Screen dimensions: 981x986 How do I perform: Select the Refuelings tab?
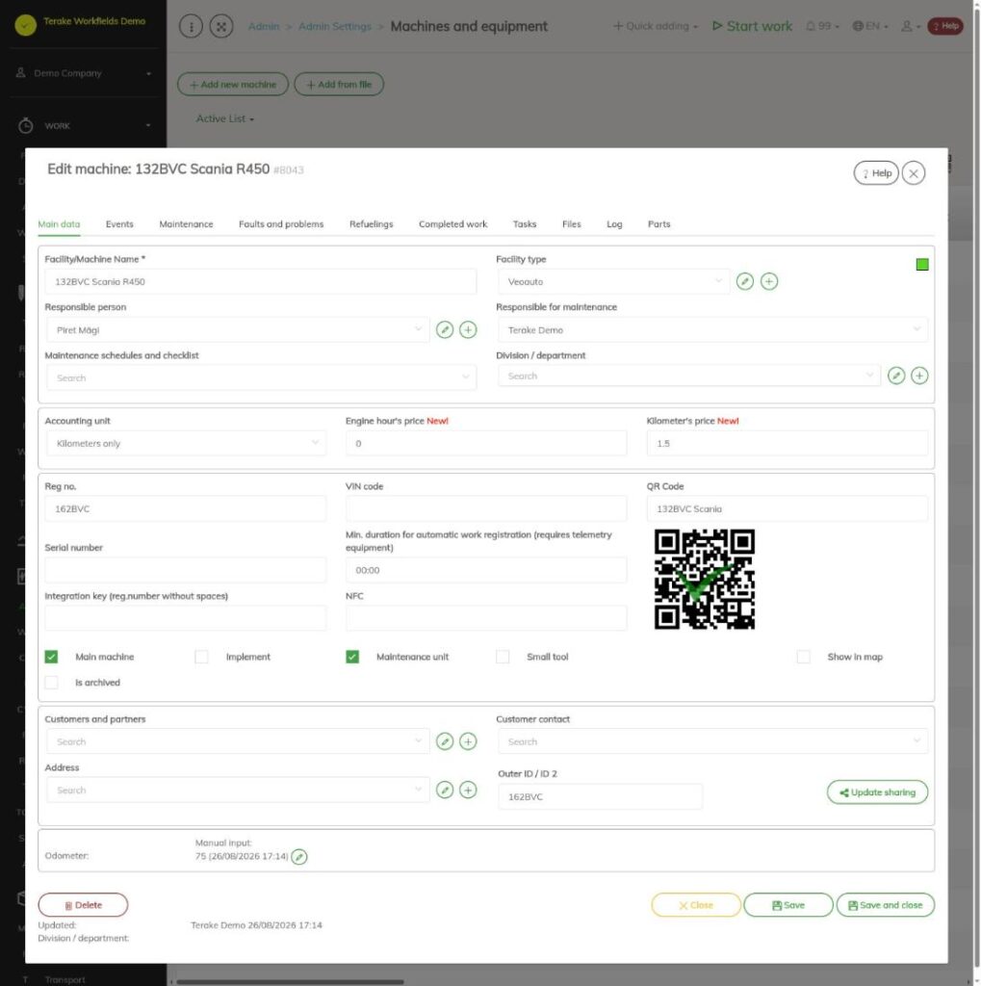click(x=371, y=223)
